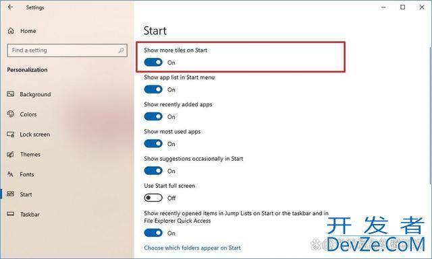Minimize the Settings window

[383, 7]
